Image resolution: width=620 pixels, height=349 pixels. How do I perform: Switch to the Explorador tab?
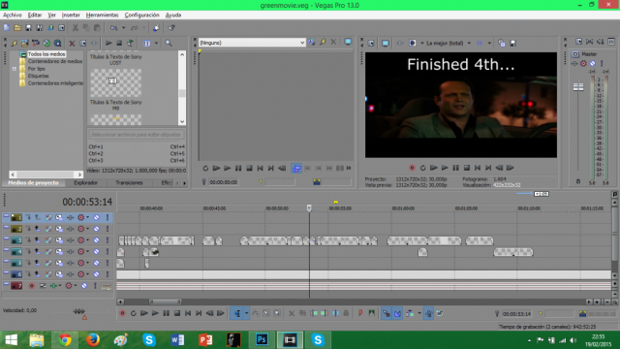pyautogui.click(x=85, y=183)
